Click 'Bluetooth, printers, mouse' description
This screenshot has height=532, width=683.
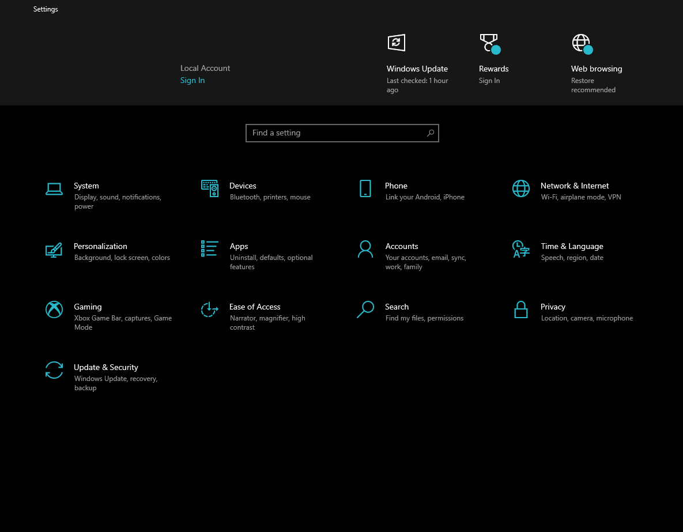(x=270, y=197)
